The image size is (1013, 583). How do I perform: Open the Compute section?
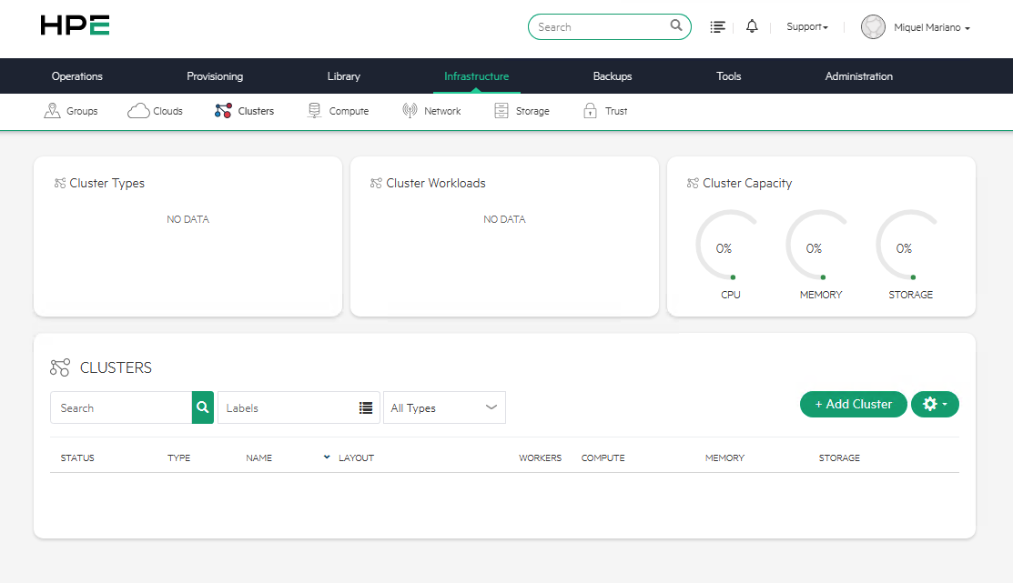click(x=338, y=110)
